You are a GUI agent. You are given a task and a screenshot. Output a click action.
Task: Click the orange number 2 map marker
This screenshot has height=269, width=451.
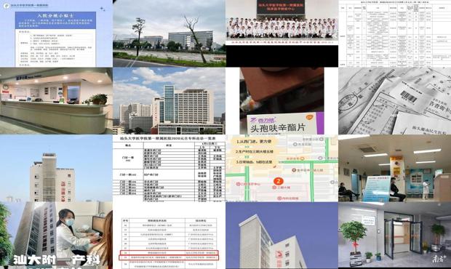[x=278, y=181]
